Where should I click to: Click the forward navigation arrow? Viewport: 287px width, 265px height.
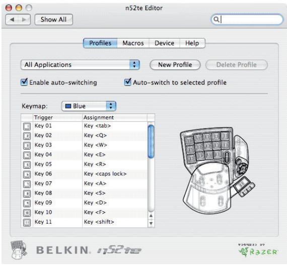24,20
